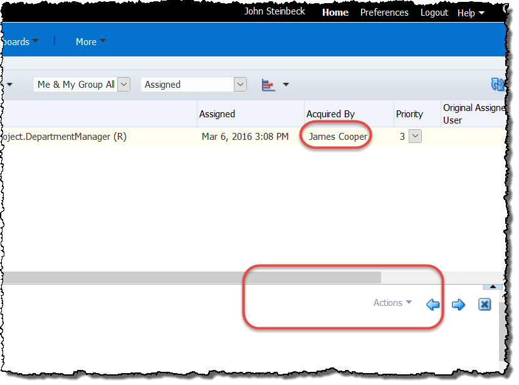Screen dimensions: 519x385
Task: Open the disabled Actions menu
Action: click(x=392, y=303)
